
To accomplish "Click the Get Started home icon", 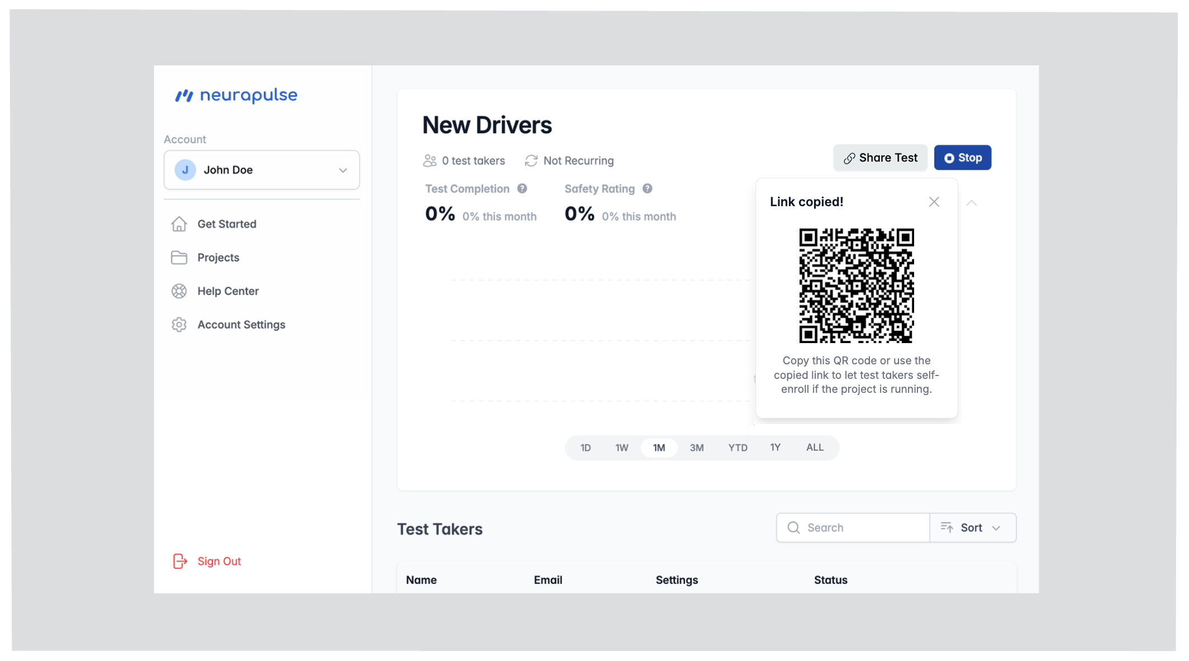I will [179, 224].
